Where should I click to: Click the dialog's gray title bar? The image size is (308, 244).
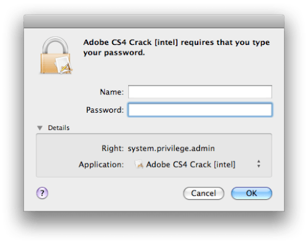(154, 22)
